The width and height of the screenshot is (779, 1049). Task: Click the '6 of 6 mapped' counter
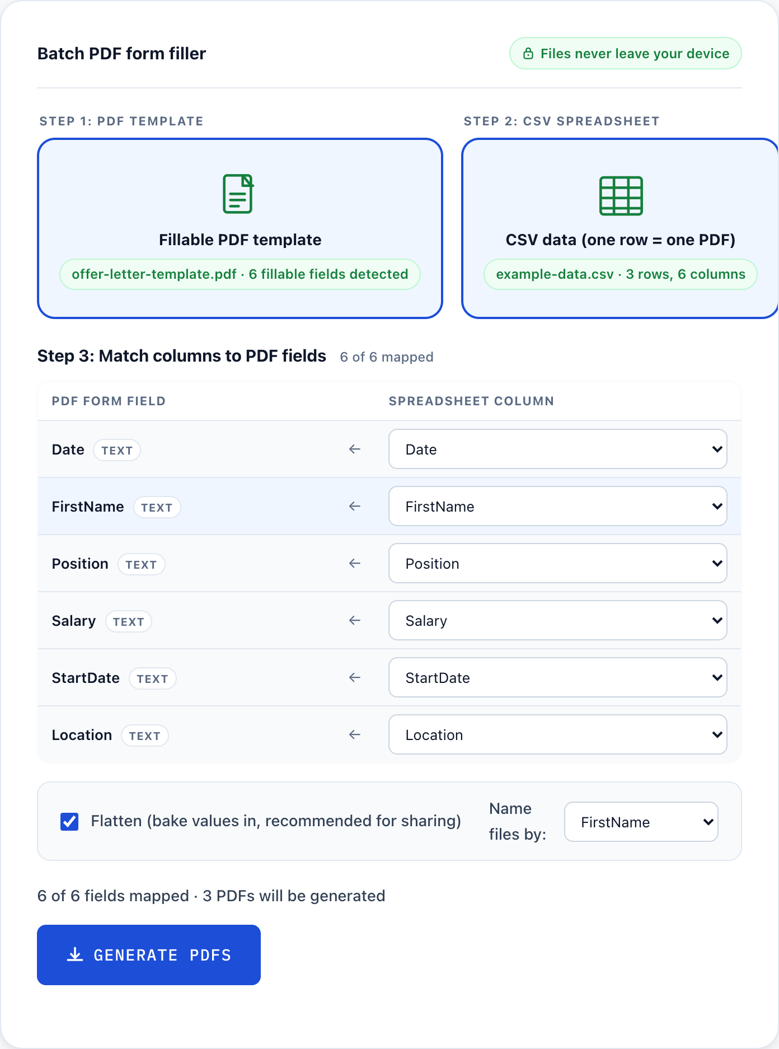(387, 357)
